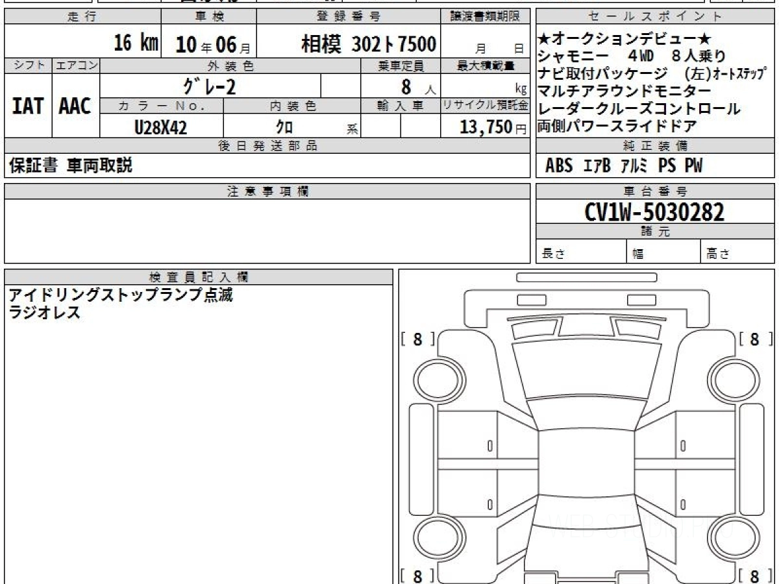Click the 保証書 車両取説 parts entry
Viewport: 779px width, 584px height.
point(71,165)
